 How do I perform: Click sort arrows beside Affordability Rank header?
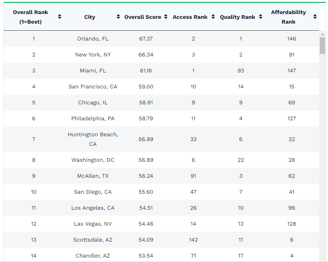click(x=315, y=17)
